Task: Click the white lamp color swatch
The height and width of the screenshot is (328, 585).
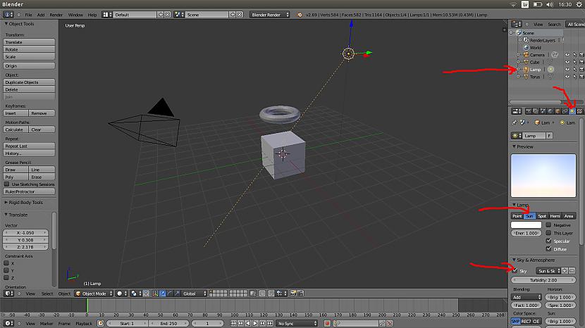Action: [x=526, y=225]
